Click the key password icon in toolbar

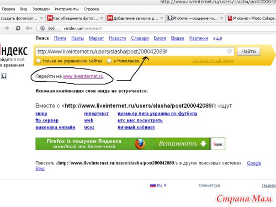coord(29,28)
